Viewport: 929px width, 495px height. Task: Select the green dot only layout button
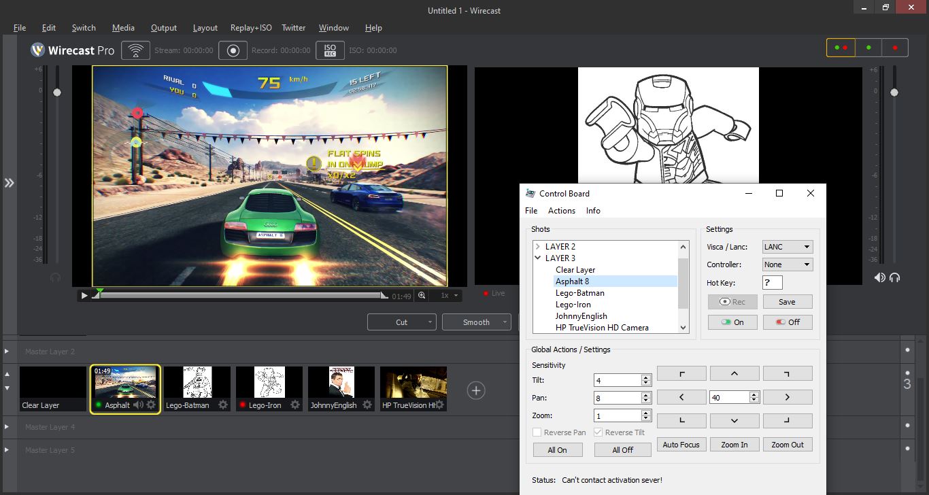point(868,48)
